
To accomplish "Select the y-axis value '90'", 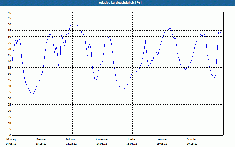I will [x=9, y=24].
